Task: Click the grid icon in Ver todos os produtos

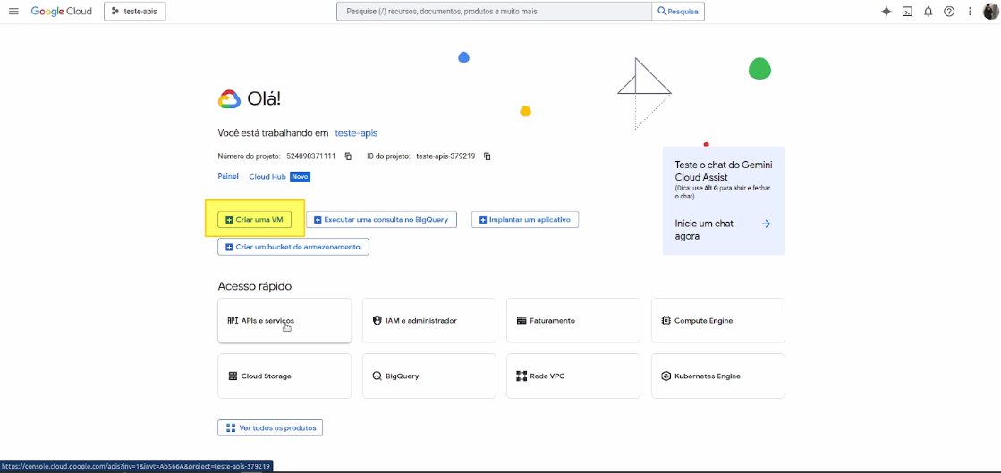Action: click(x=231, y=427)
